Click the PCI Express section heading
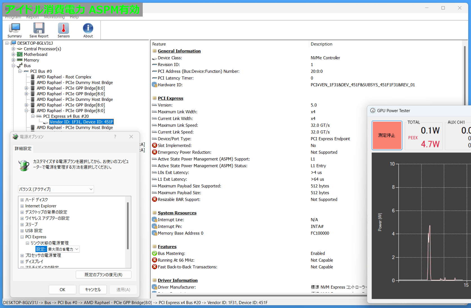The width and height of the screenshot is (471, 308). coord(171,98)
